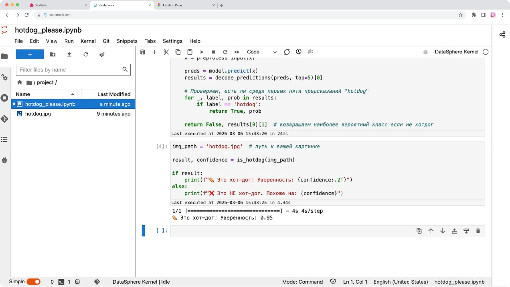Move the active cell up
The height and width of the screenshot is (287, 510).
click(431, 231)
